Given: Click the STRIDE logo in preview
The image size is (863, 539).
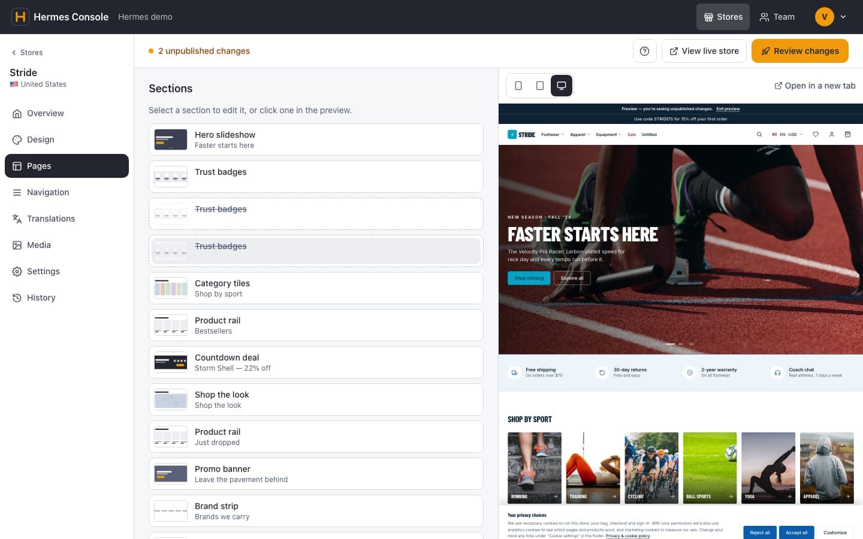Looking at the screenshot, I should tap(521, 135).
